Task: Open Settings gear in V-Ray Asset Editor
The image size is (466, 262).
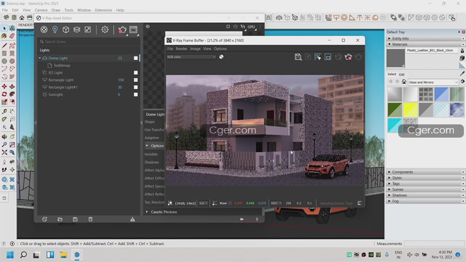Action: pos(105,30)
